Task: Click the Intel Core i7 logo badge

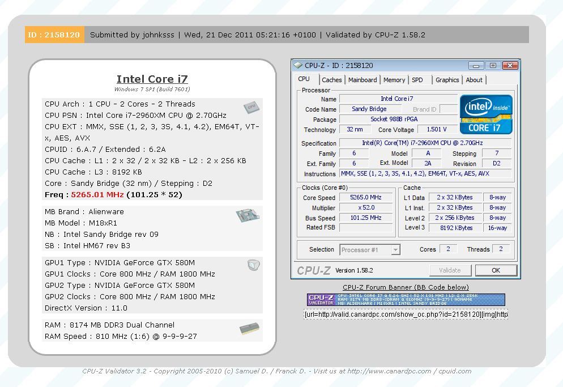Action: point(486,114)
